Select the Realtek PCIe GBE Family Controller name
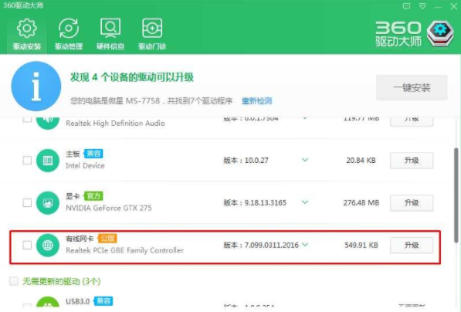Image resolution: width=461 pixels, height=312 pixels. [124, 250]
